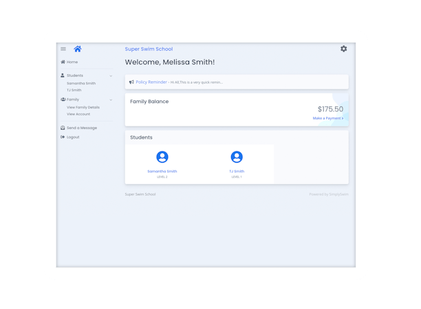
Task: Go to Home in the sidebar
Action: coord(72,62)
